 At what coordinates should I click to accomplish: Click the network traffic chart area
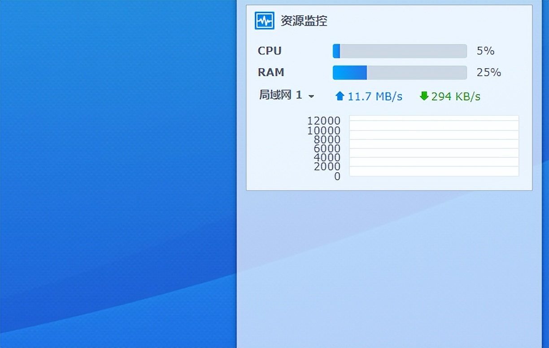434,146
